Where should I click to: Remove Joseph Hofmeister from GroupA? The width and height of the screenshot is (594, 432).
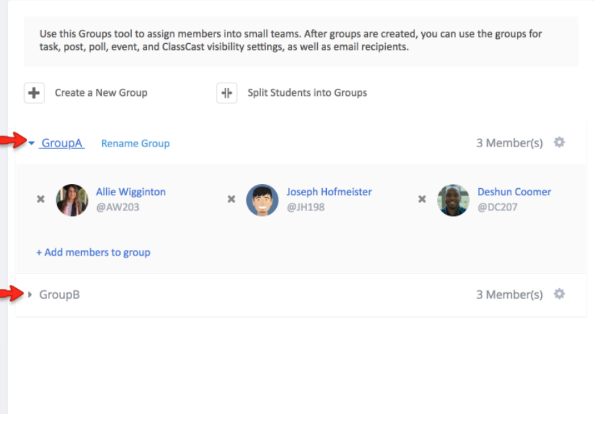coord(232,199)
